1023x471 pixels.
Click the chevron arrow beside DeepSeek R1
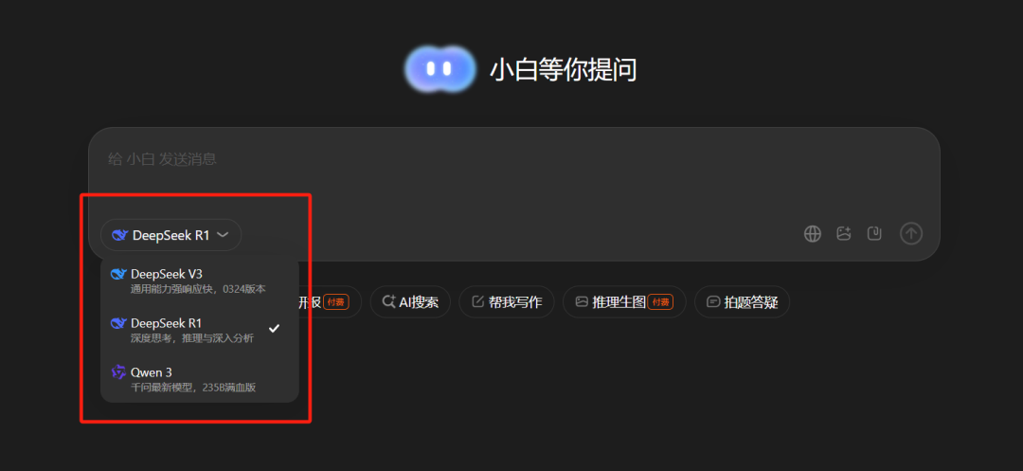[223, 235]
